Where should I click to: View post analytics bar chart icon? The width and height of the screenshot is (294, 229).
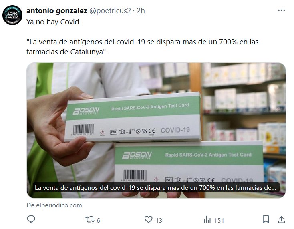point(207,219)
